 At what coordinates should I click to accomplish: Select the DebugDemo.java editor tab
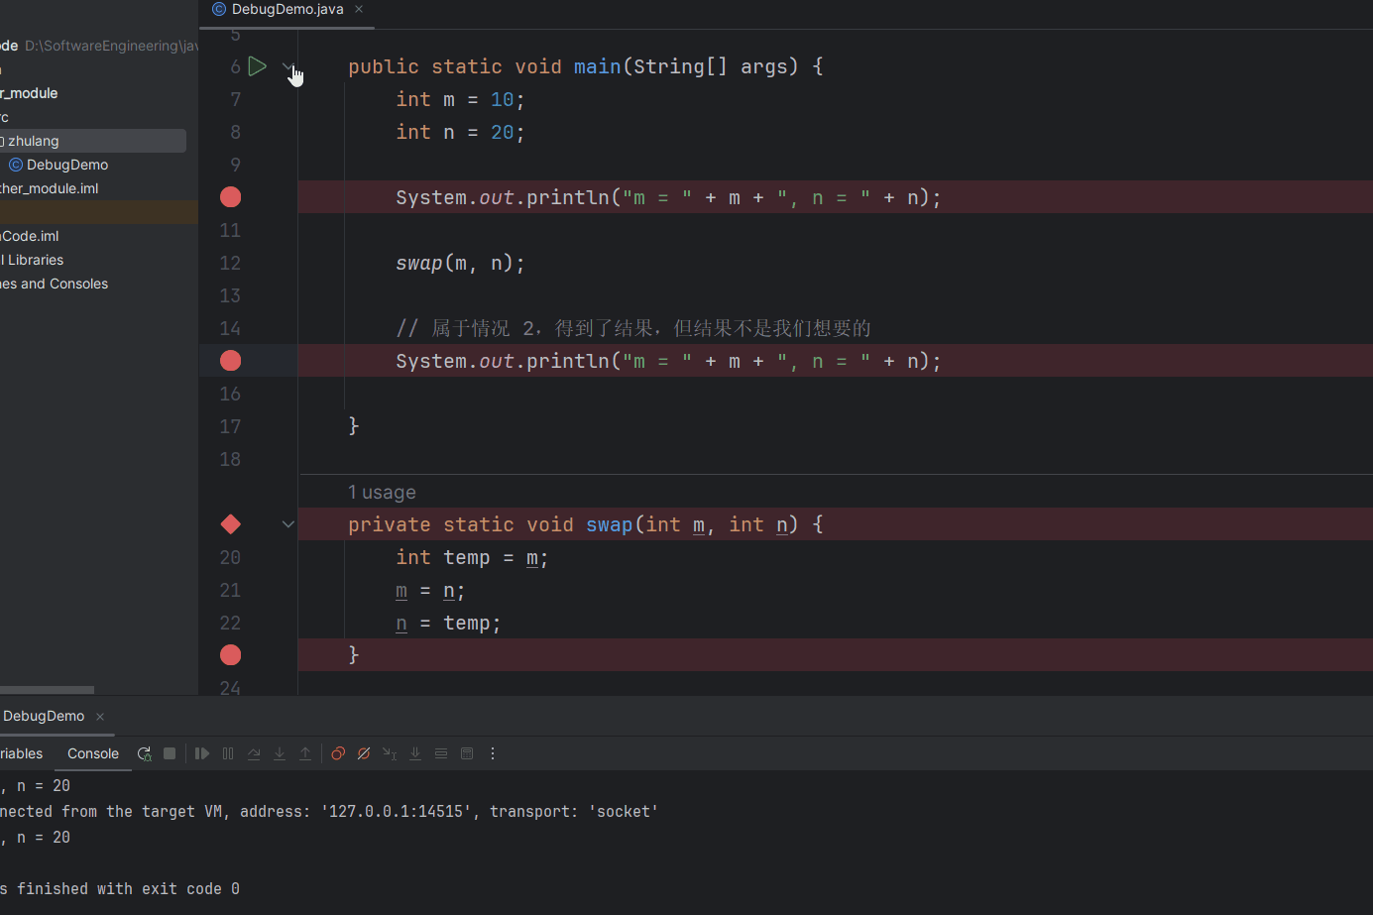[x=286, y=9]
